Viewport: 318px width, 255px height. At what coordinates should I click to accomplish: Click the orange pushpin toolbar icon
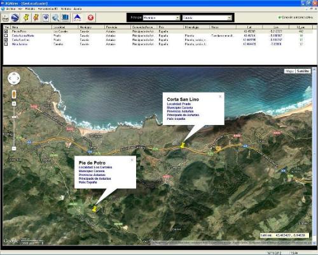[36, 17]
